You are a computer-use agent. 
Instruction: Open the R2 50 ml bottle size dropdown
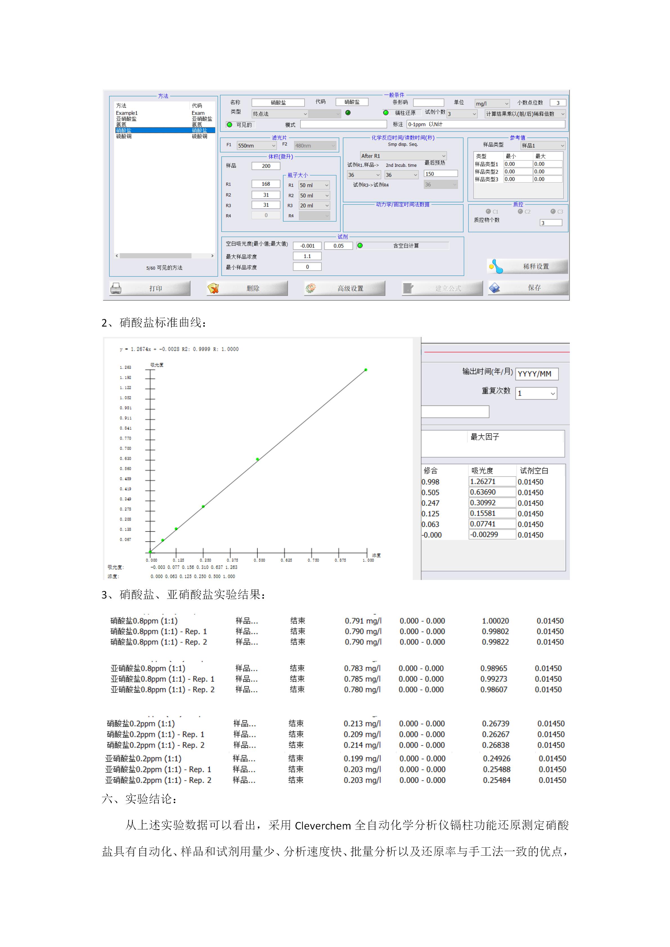point(314,195)
